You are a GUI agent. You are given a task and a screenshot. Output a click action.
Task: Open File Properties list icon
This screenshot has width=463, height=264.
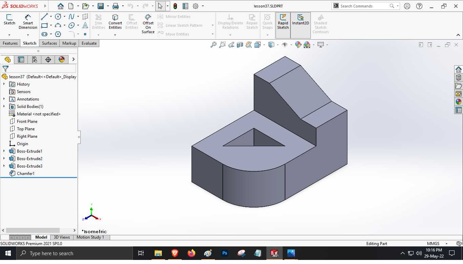click(x=185, y=6)
